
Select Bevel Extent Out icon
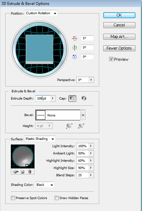69,126
